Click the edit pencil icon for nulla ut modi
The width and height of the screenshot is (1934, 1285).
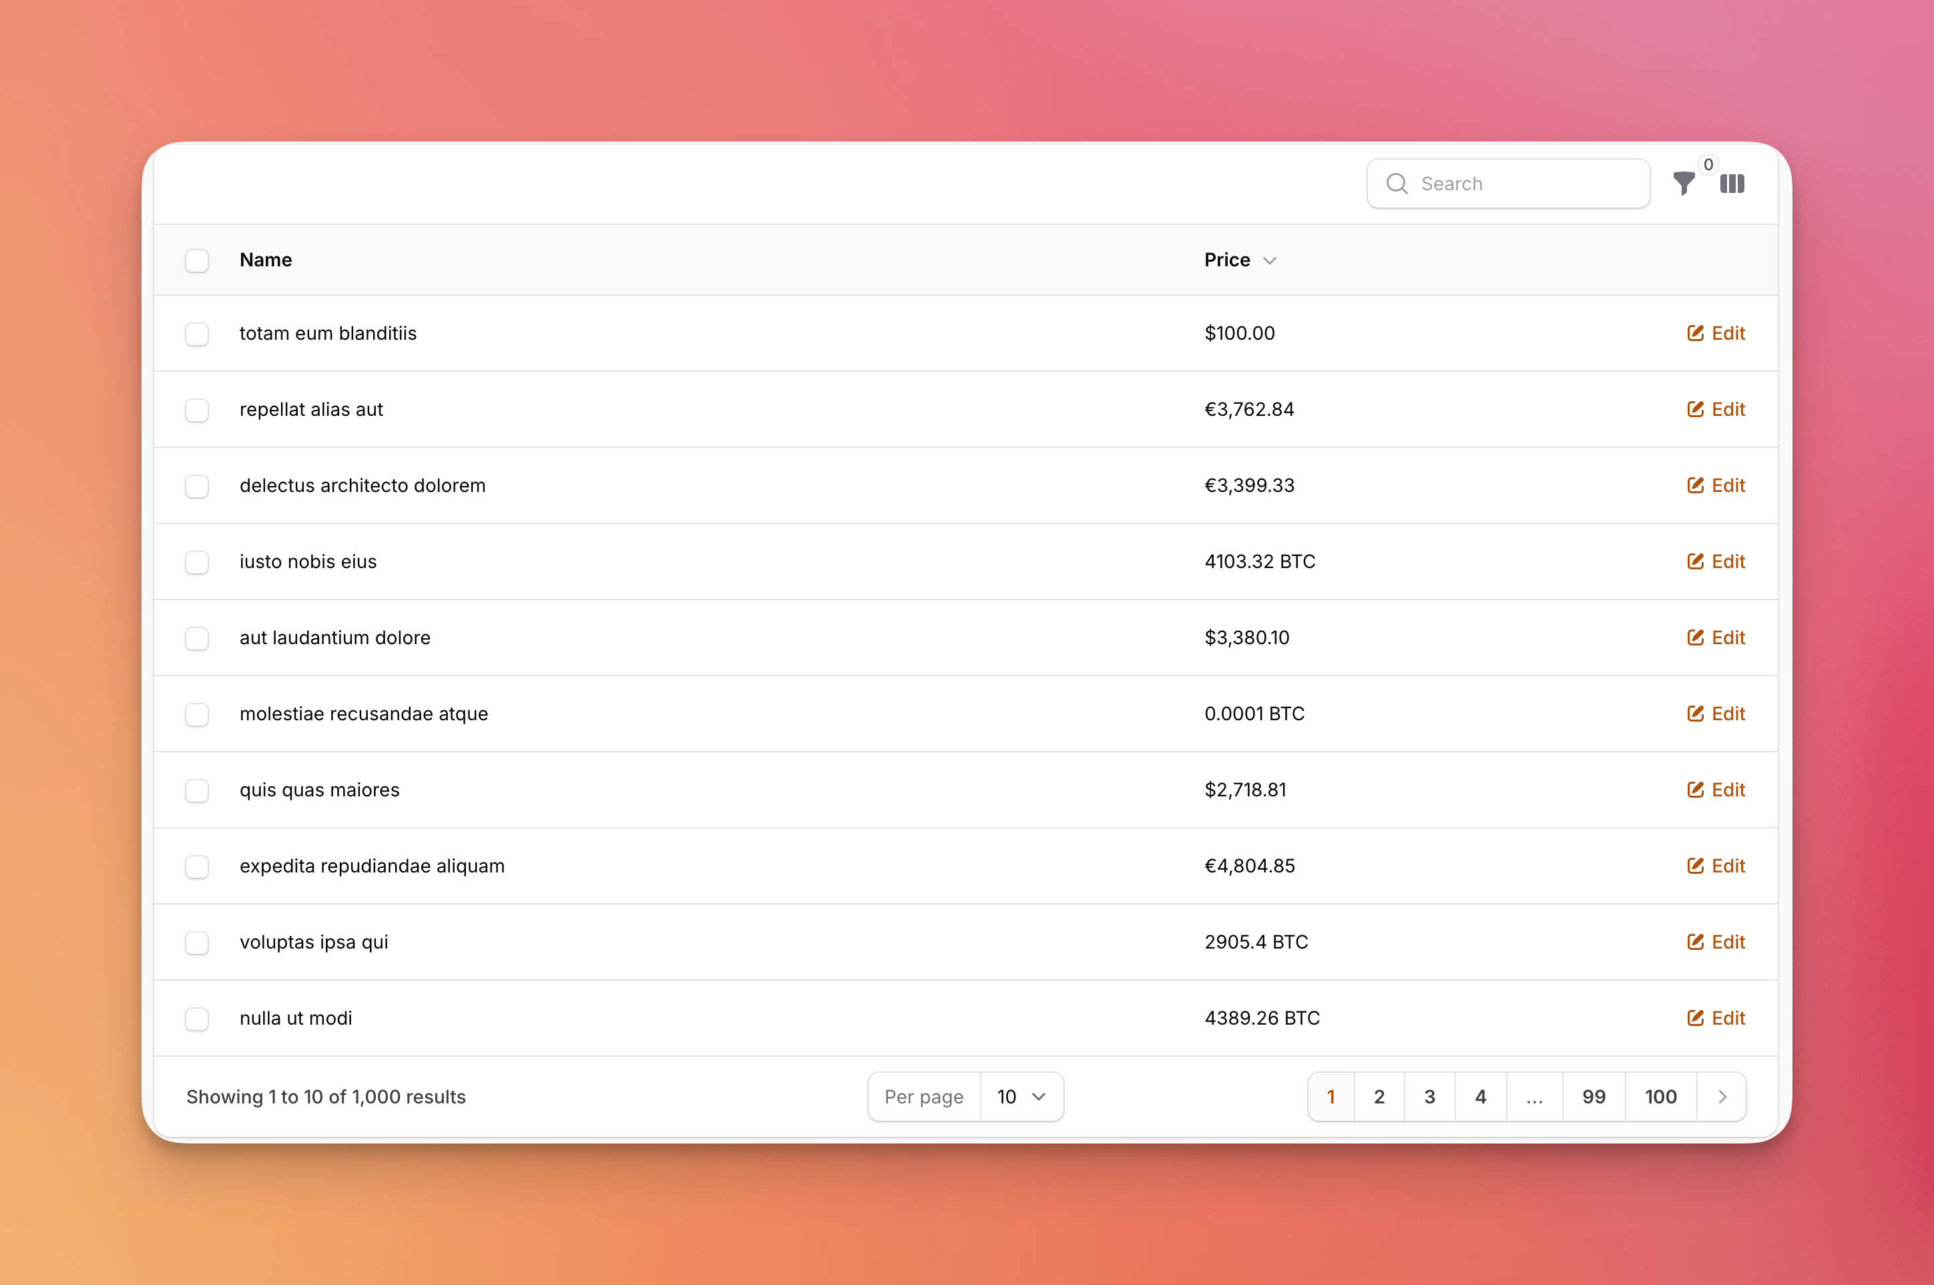tap(1696, 1018)
